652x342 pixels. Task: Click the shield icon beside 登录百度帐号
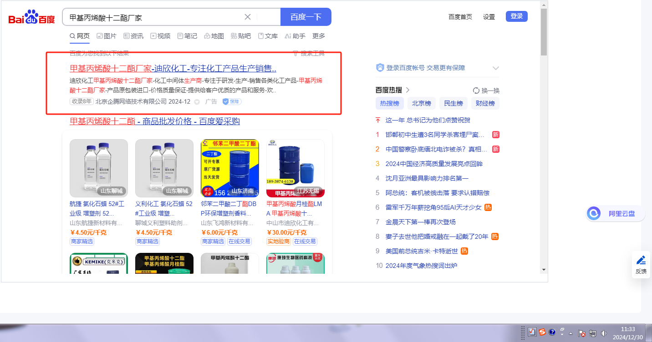380,68
